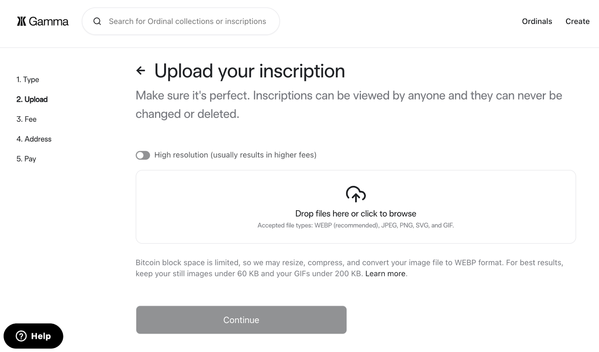599x352 pixels.
Task: Click the search magnifier icon
Action: pyautogui.click(x=97, y=21)
